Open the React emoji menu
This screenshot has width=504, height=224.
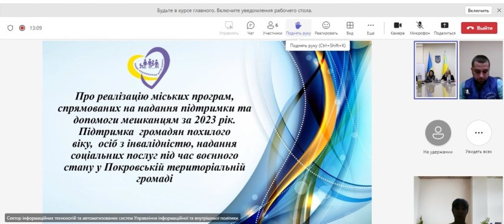pyautogui.click(x=326, y=25)
